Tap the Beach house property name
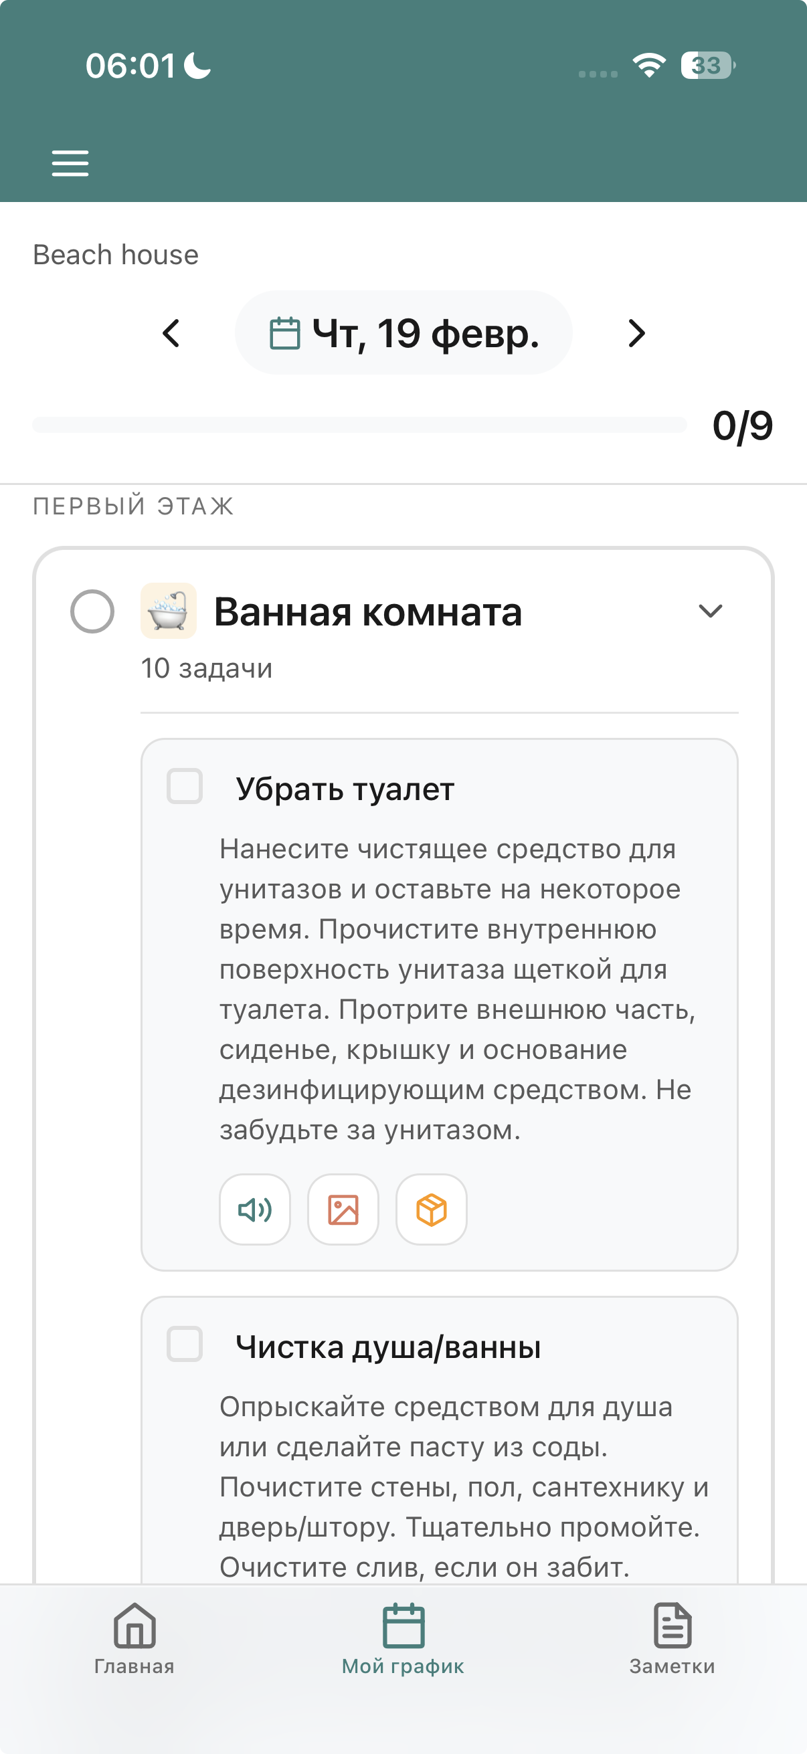This screenshot has width=807, height=1754. [x=116, y=255]
